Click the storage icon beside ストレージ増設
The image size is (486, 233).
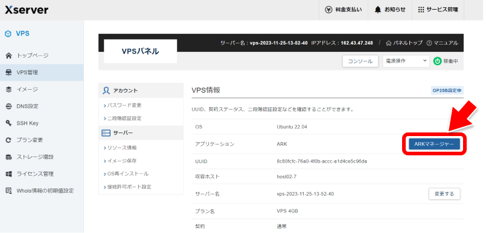[x=8, y=157]
